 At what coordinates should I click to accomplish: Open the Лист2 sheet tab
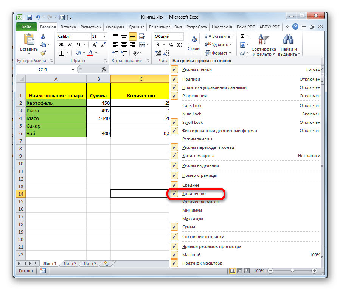tap(70, 264)
